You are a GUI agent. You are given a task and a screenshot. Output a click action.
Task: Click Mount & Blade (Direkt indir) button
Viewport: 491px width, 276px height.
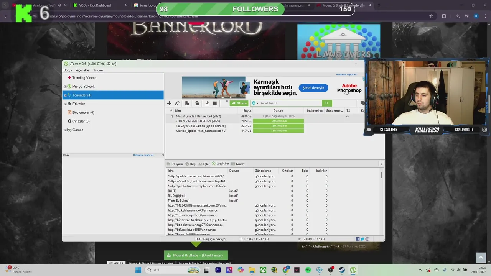(196, 255)
